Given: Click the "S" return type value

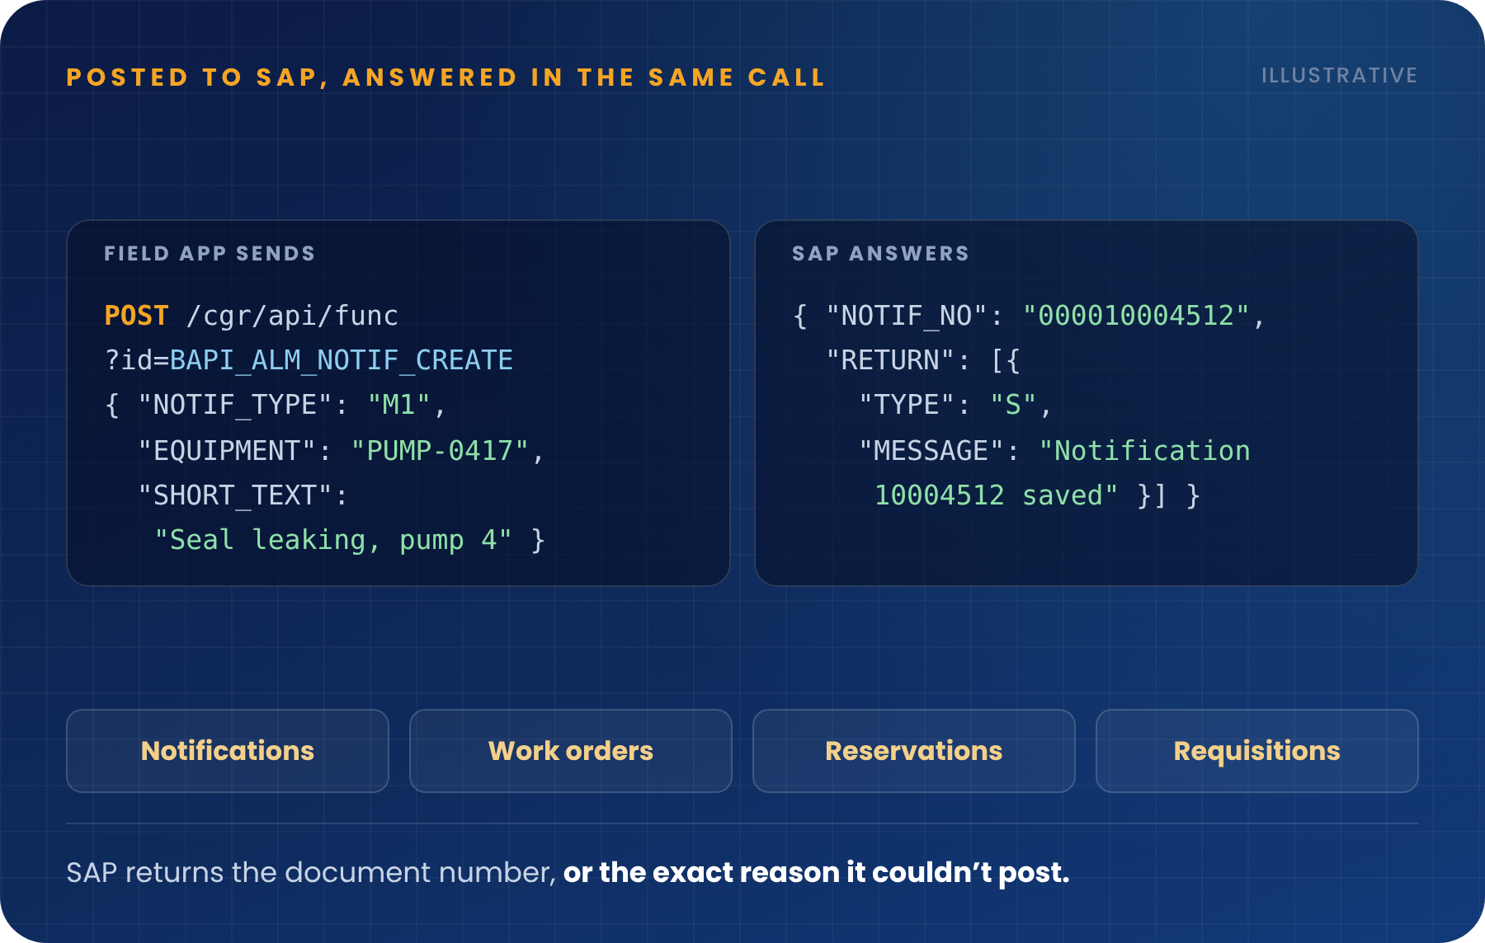Looking at the screenshot, I should pos(1013,405).
